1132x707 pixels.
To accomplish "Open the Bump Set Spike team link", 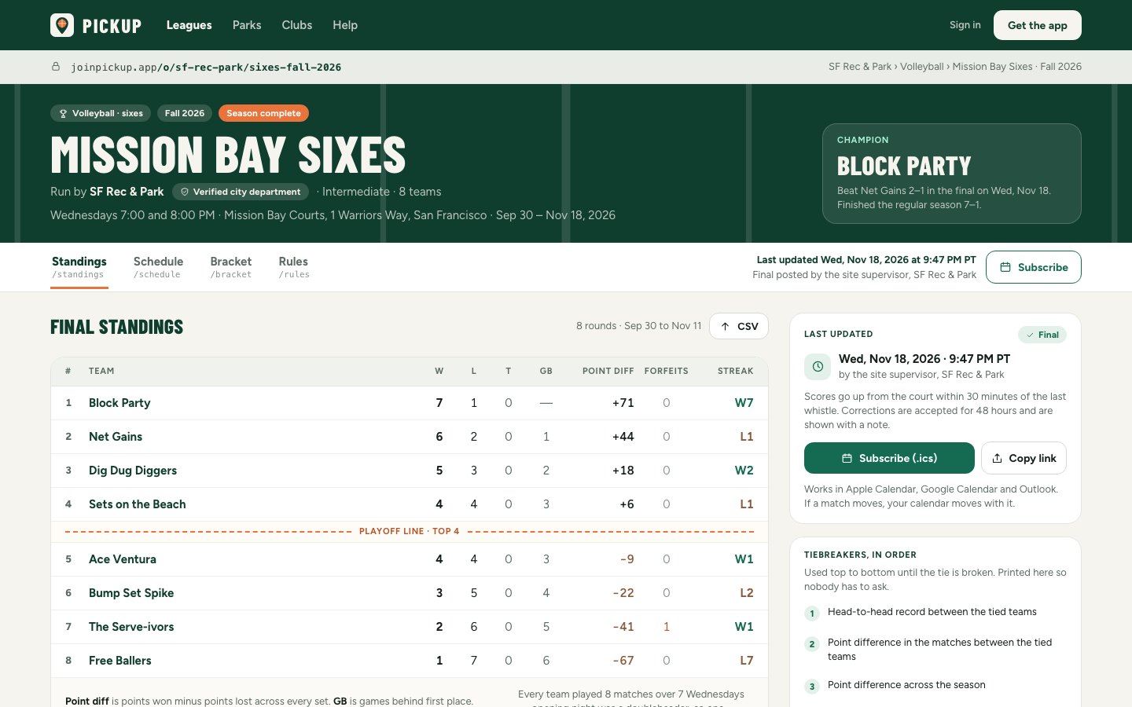I will click(131, 593).
